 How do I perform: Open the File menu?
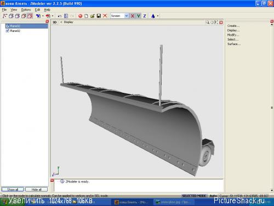pyautogui.click(x=4, y=10)
